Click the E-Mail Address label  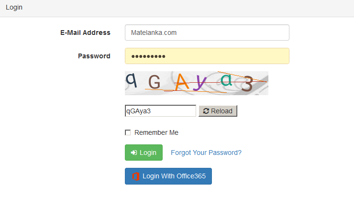click(x=85, y=33)
